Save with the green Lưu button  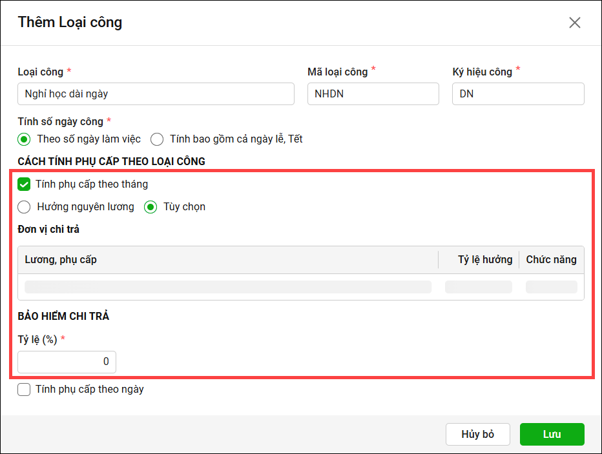coord(552,434)
